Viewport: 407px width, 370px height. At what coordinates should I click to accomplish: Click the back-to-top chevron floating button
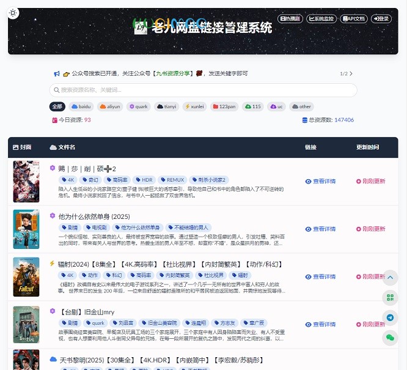tap(390, 278)
